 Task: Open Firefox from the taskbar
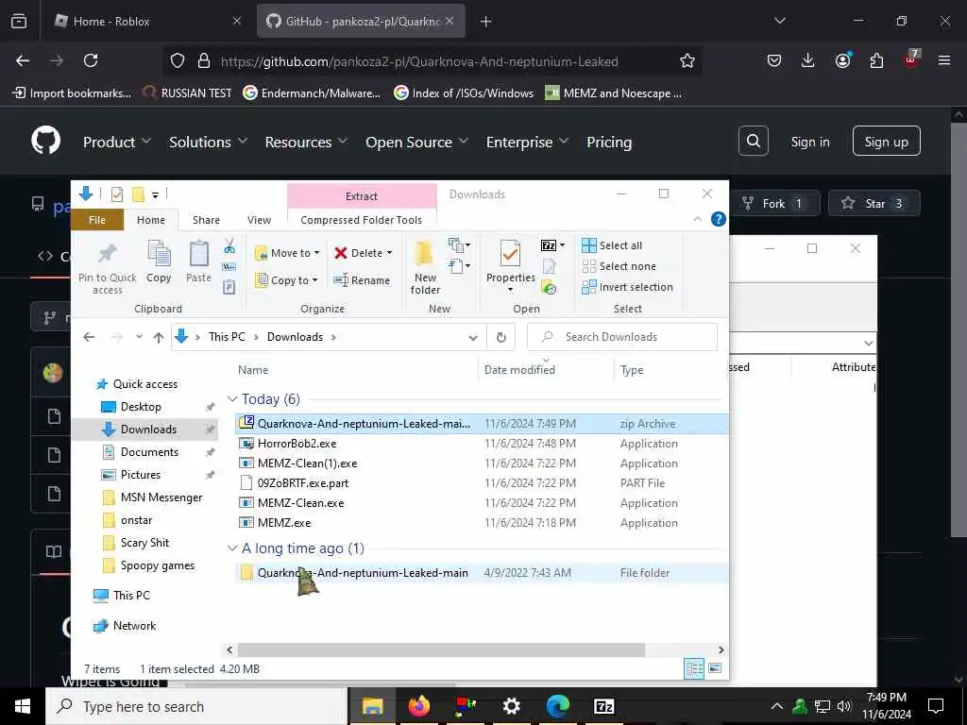(418, 706)
